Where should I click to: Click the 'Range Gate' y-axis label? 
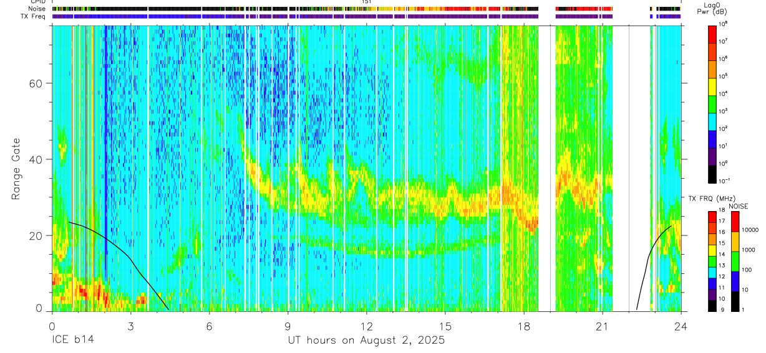[x=16, y=169]
